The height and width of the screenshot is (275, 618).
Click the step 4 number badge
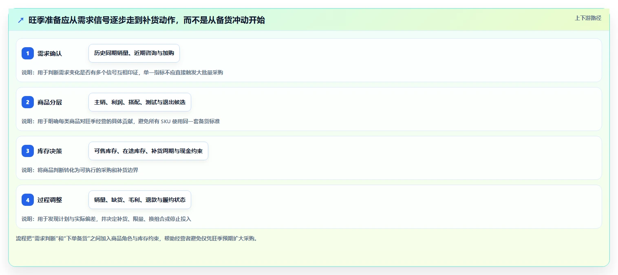(x=28, y=200)
